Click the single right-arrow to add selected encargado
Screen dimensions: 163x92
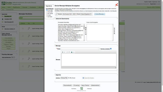(x=86, y=31)
